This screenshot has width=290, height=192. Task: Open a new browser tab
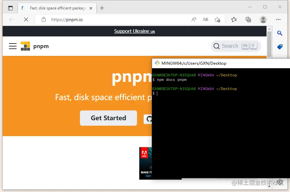(x=102, y=8)
